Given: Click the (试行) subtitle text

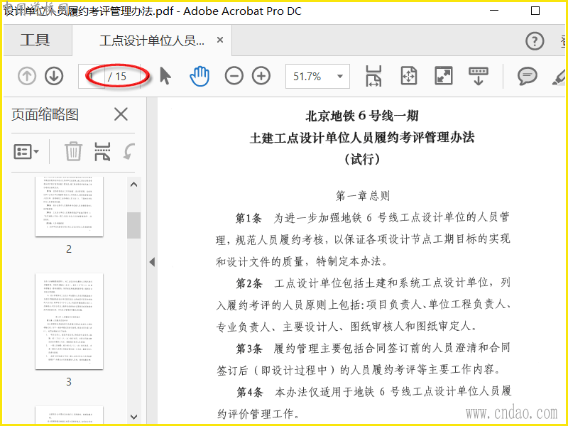Looking at the screenshot, I should (362, 159).
